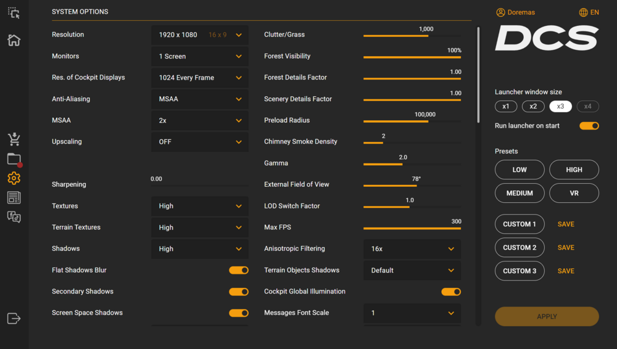The height and width of the screenshot is (349, 617).
Task: Select the x2 launcher window size
Action: pos(533,106)
